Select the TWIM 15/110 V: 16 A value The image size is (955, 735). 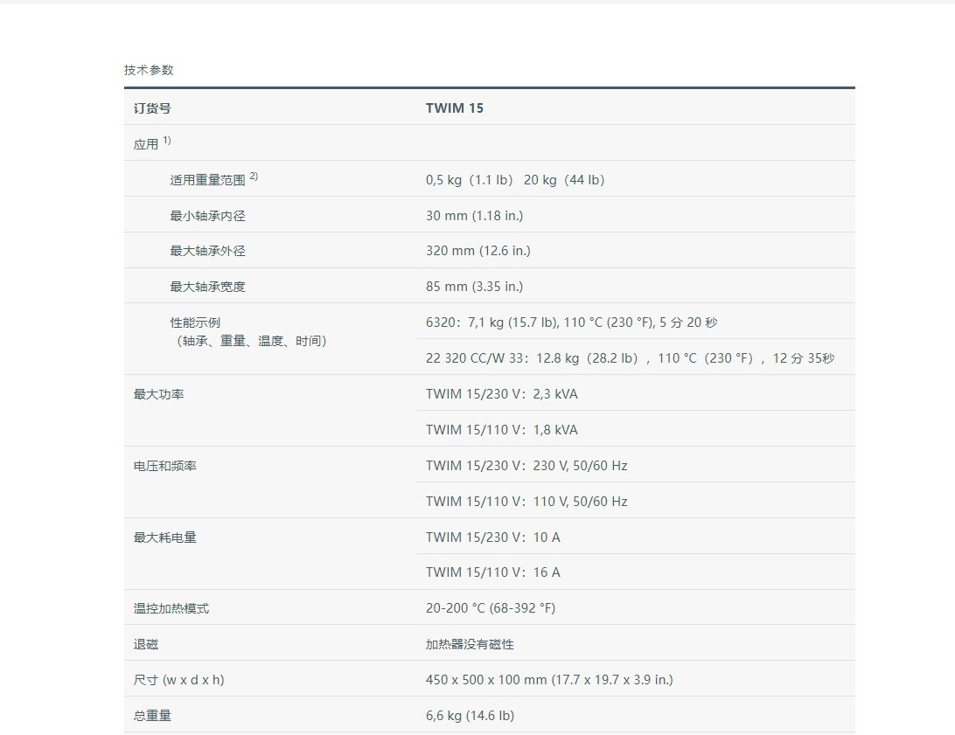coord(492,572)
